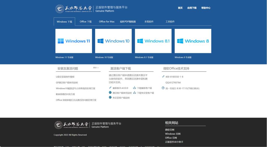Click the 最新版本:4.0.0.0 text

point(120,88)
